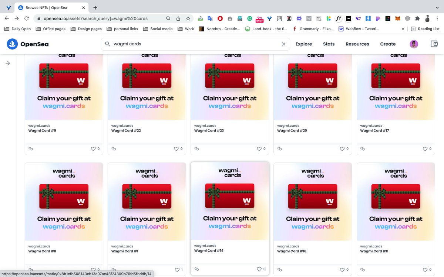
Task: Click Polygon chain icon on Wagmi Card #9
Action: coord(31,149)
